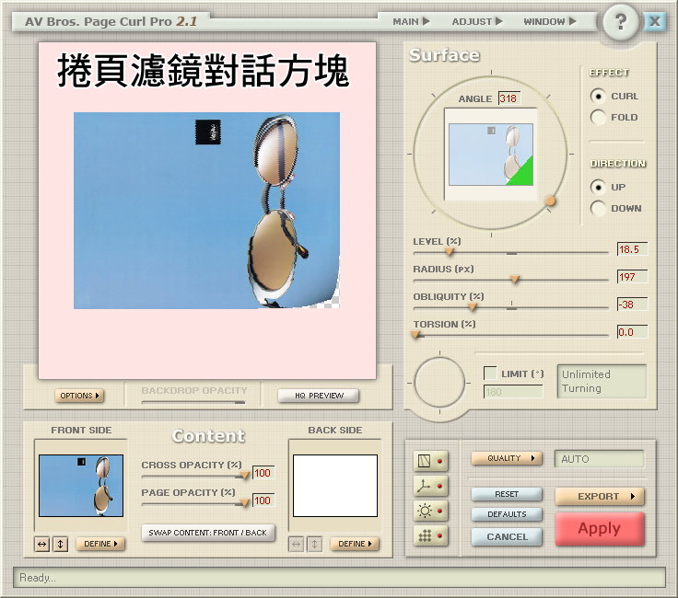Image resolution: width=678 pixels, height=598 pixels.
Task: Open the ADJUST menu
Action: [x=477, y=21]
